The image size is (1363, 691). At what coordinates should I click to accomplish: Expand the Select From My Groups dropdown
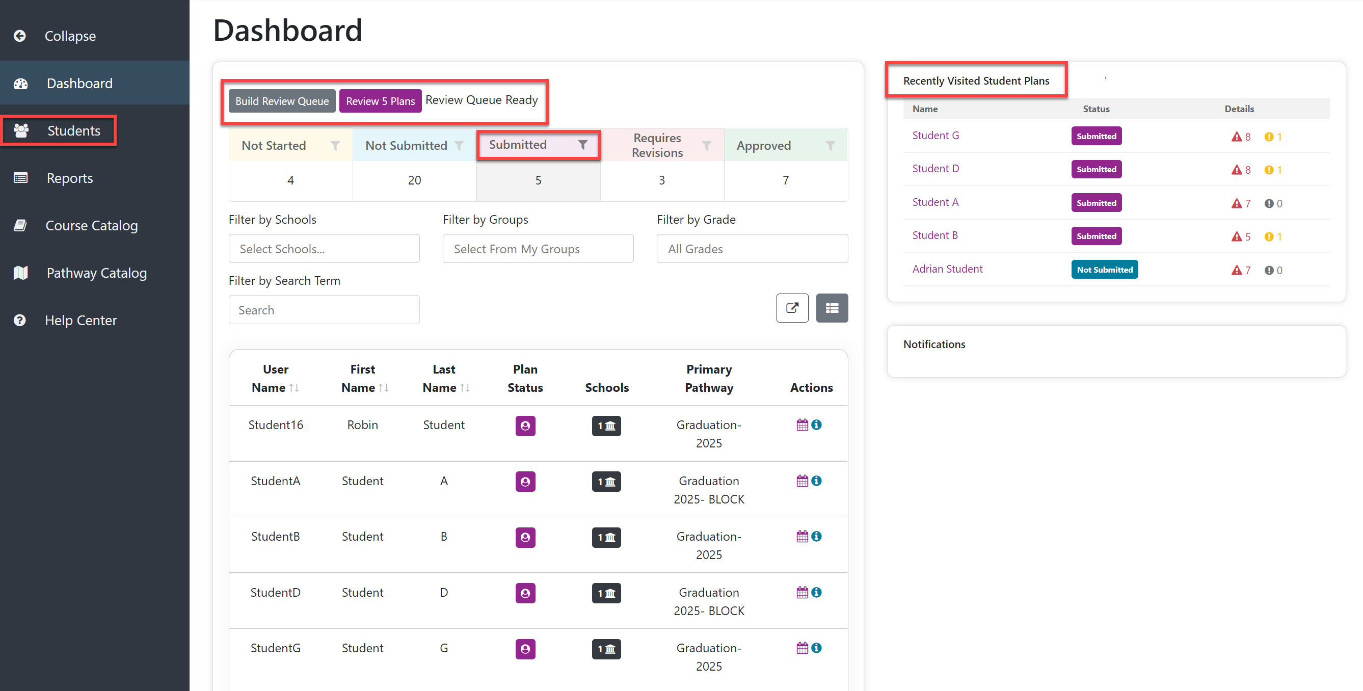coord(538,249)
